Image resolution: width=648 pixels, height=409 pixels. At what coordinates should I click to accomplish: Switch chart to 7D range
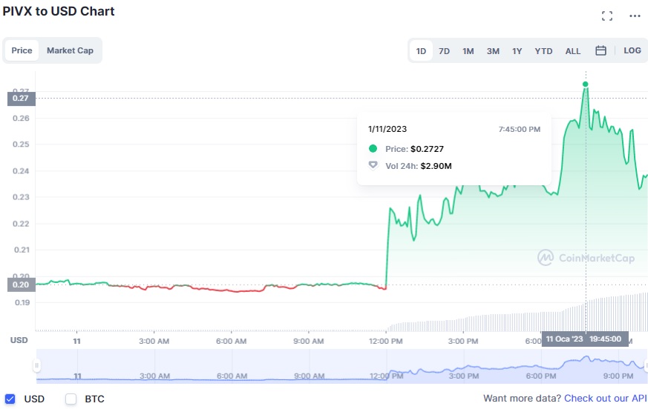click(444, 51)
